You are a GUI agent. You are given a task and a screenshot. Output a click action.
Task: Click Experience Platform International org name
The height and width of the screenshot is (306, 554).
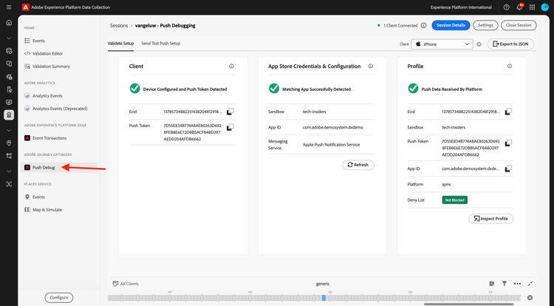461,7
